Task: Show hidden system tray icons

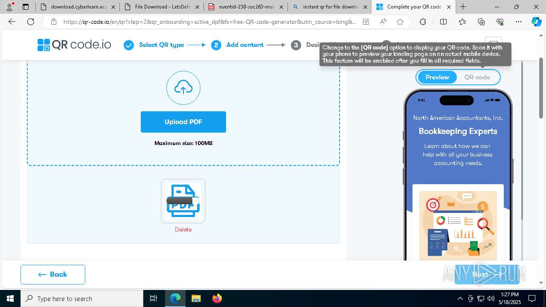Action: pos(460,298)
